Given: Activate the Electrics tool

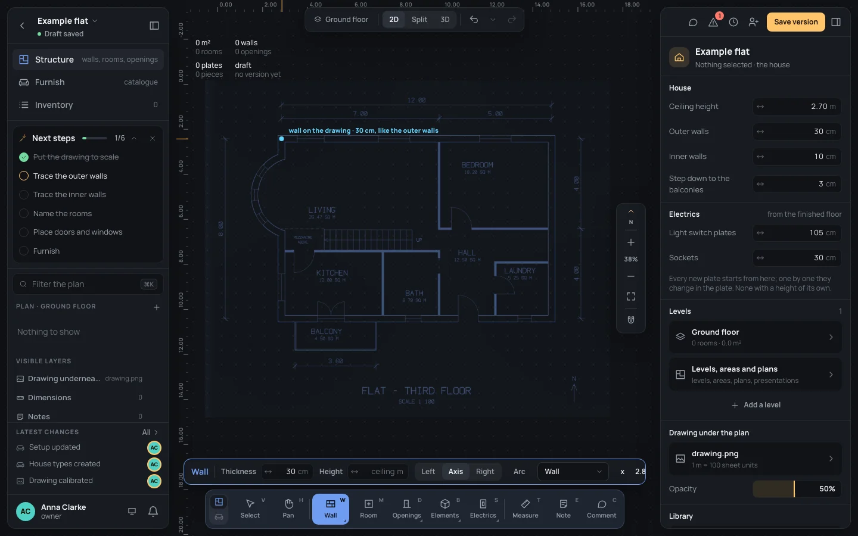Looking at the screenshot, I should pos(483,509).
